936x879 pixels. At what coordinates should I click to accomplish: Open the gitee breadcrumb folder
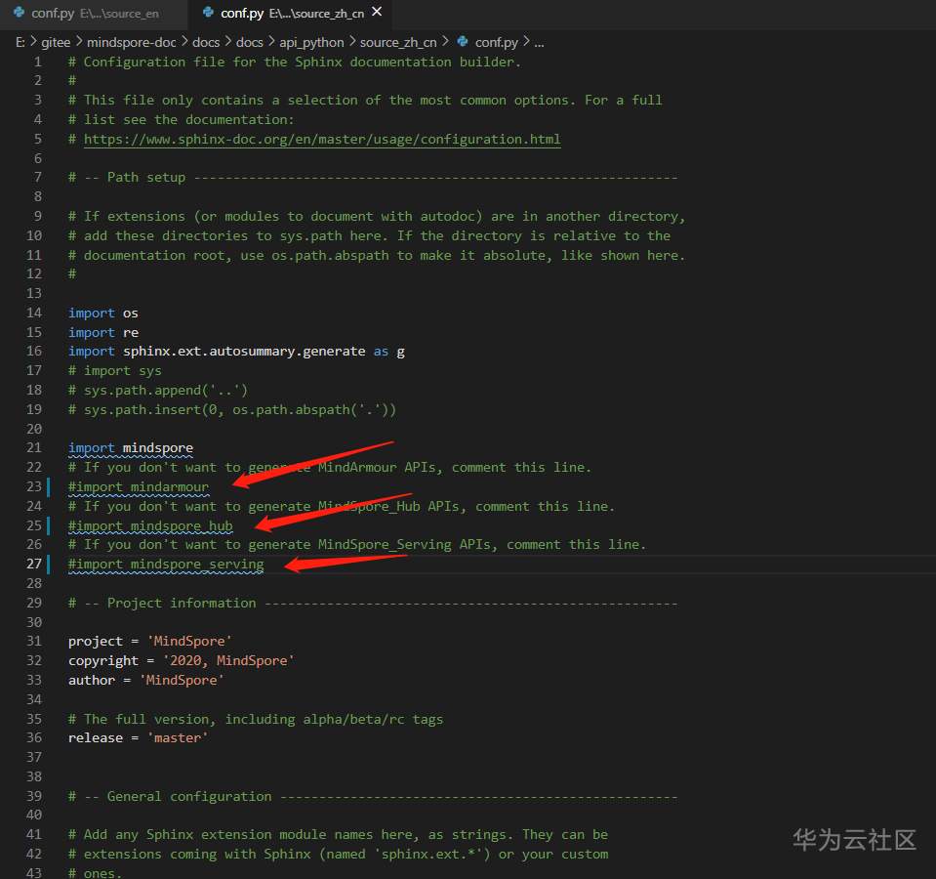click(x=56, y=42)
